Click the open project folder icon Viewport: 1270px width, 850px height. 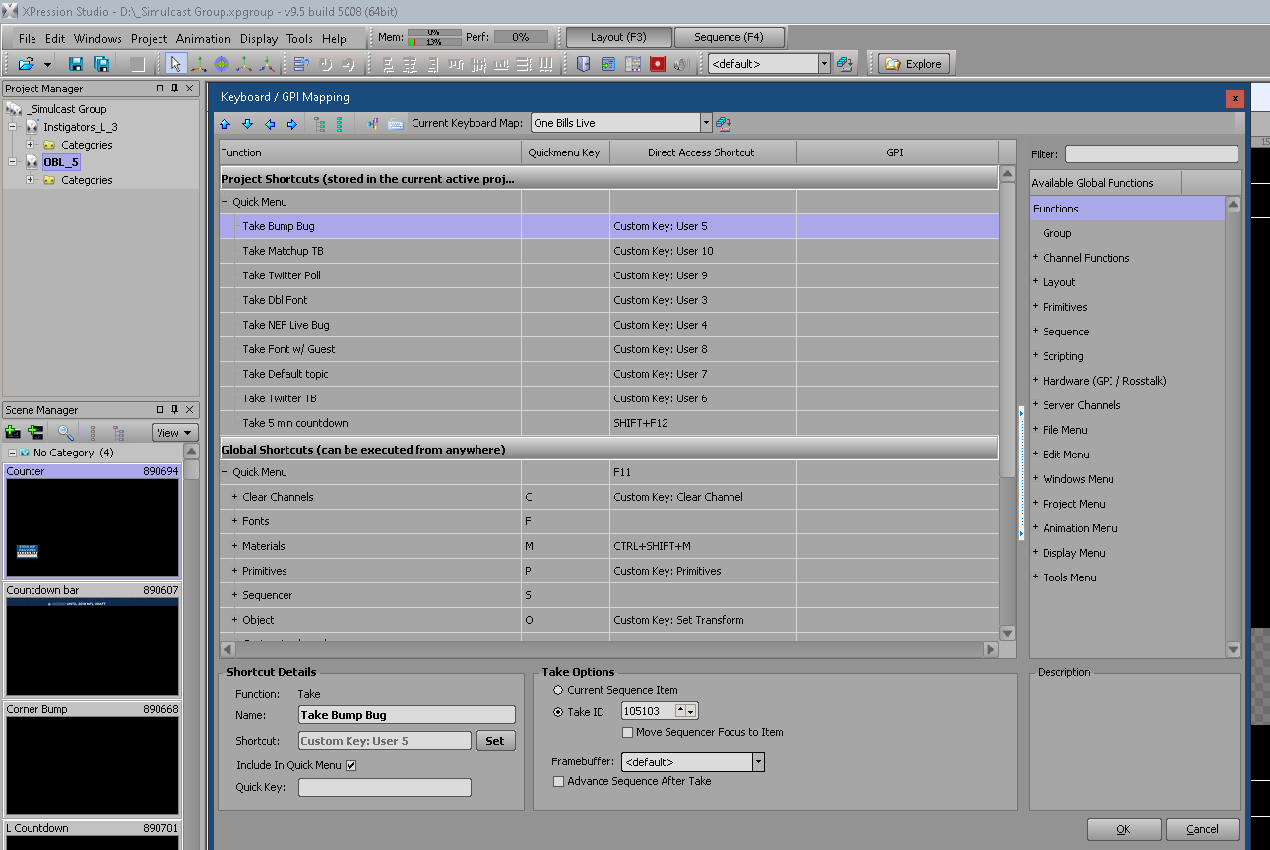[26, 64]
